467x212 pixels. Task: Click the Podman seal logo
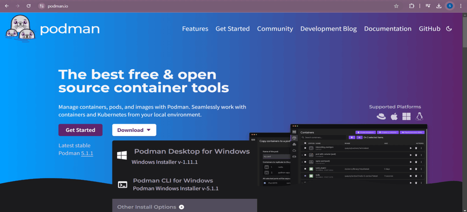click(20, 27)
